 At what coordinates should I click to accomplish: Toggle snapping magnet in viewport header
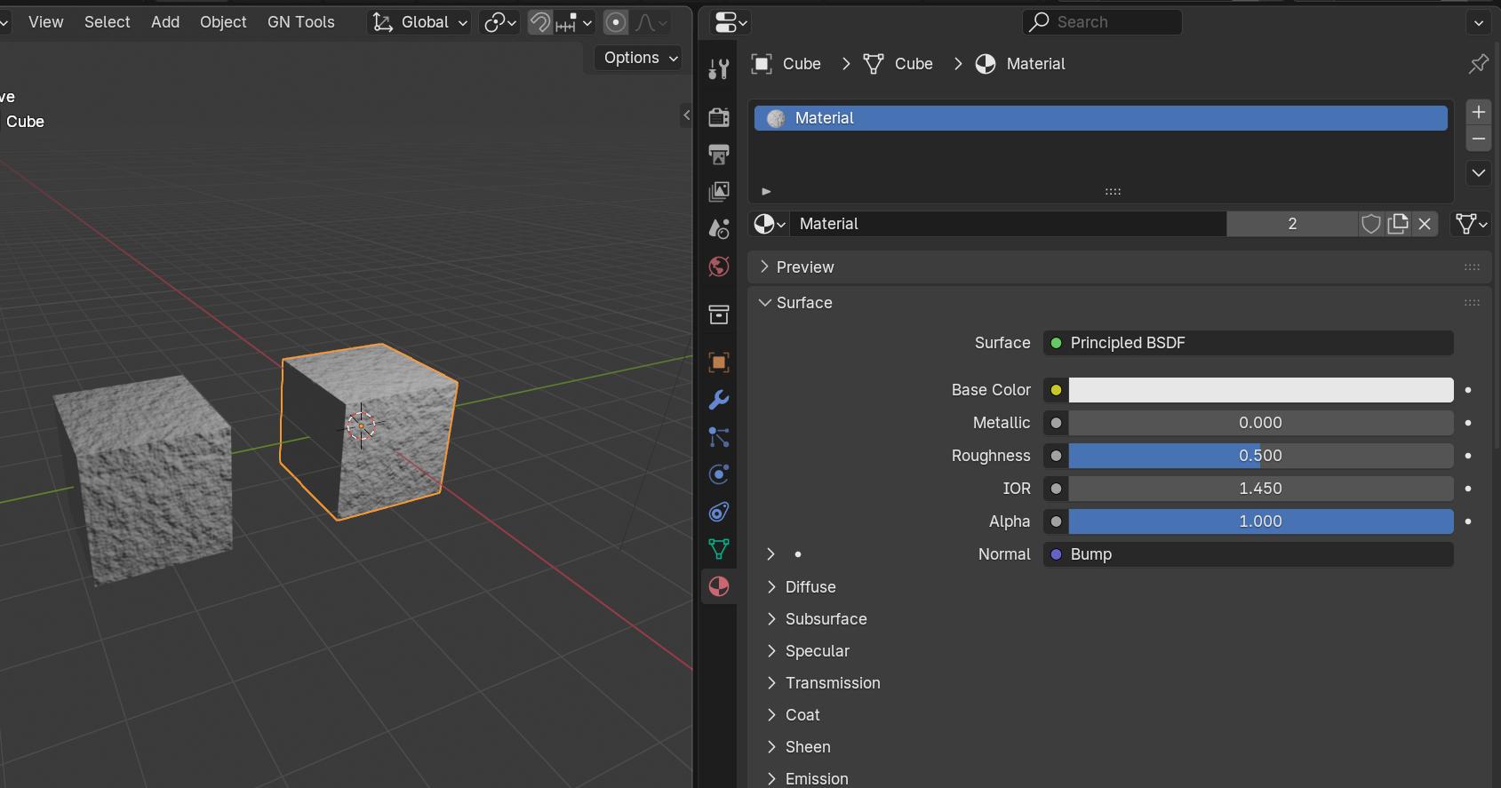point(540,22)
